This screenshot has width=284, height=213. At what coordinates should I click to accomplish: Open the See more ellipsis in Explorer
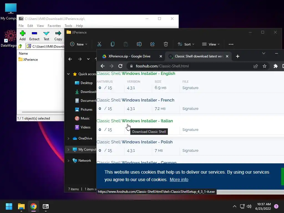point(231,44)
